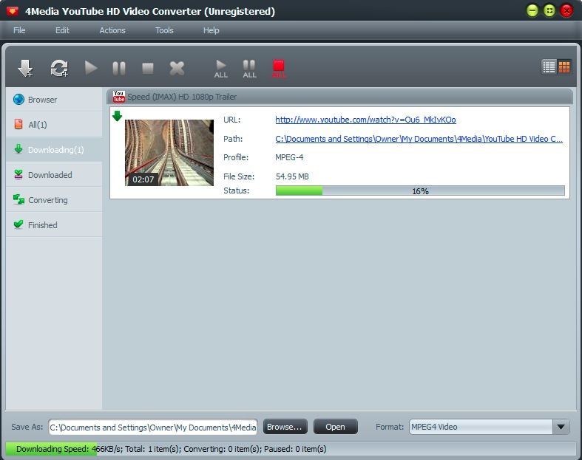Open the YouTube URL link
Screen dimensions: 582x460
click(x=365, y=120)
